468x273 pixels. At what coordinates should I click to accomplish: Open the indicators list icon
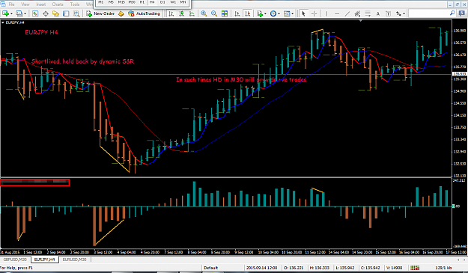tap(261, 13)
